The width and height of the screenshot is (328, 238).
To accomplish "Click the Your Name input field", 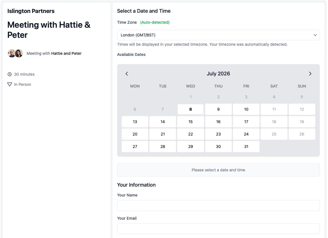I will [x=218, y=206].
